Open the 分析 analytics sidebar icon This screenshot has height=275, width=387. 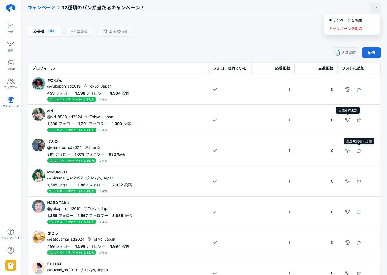click(x=11, y=28)
